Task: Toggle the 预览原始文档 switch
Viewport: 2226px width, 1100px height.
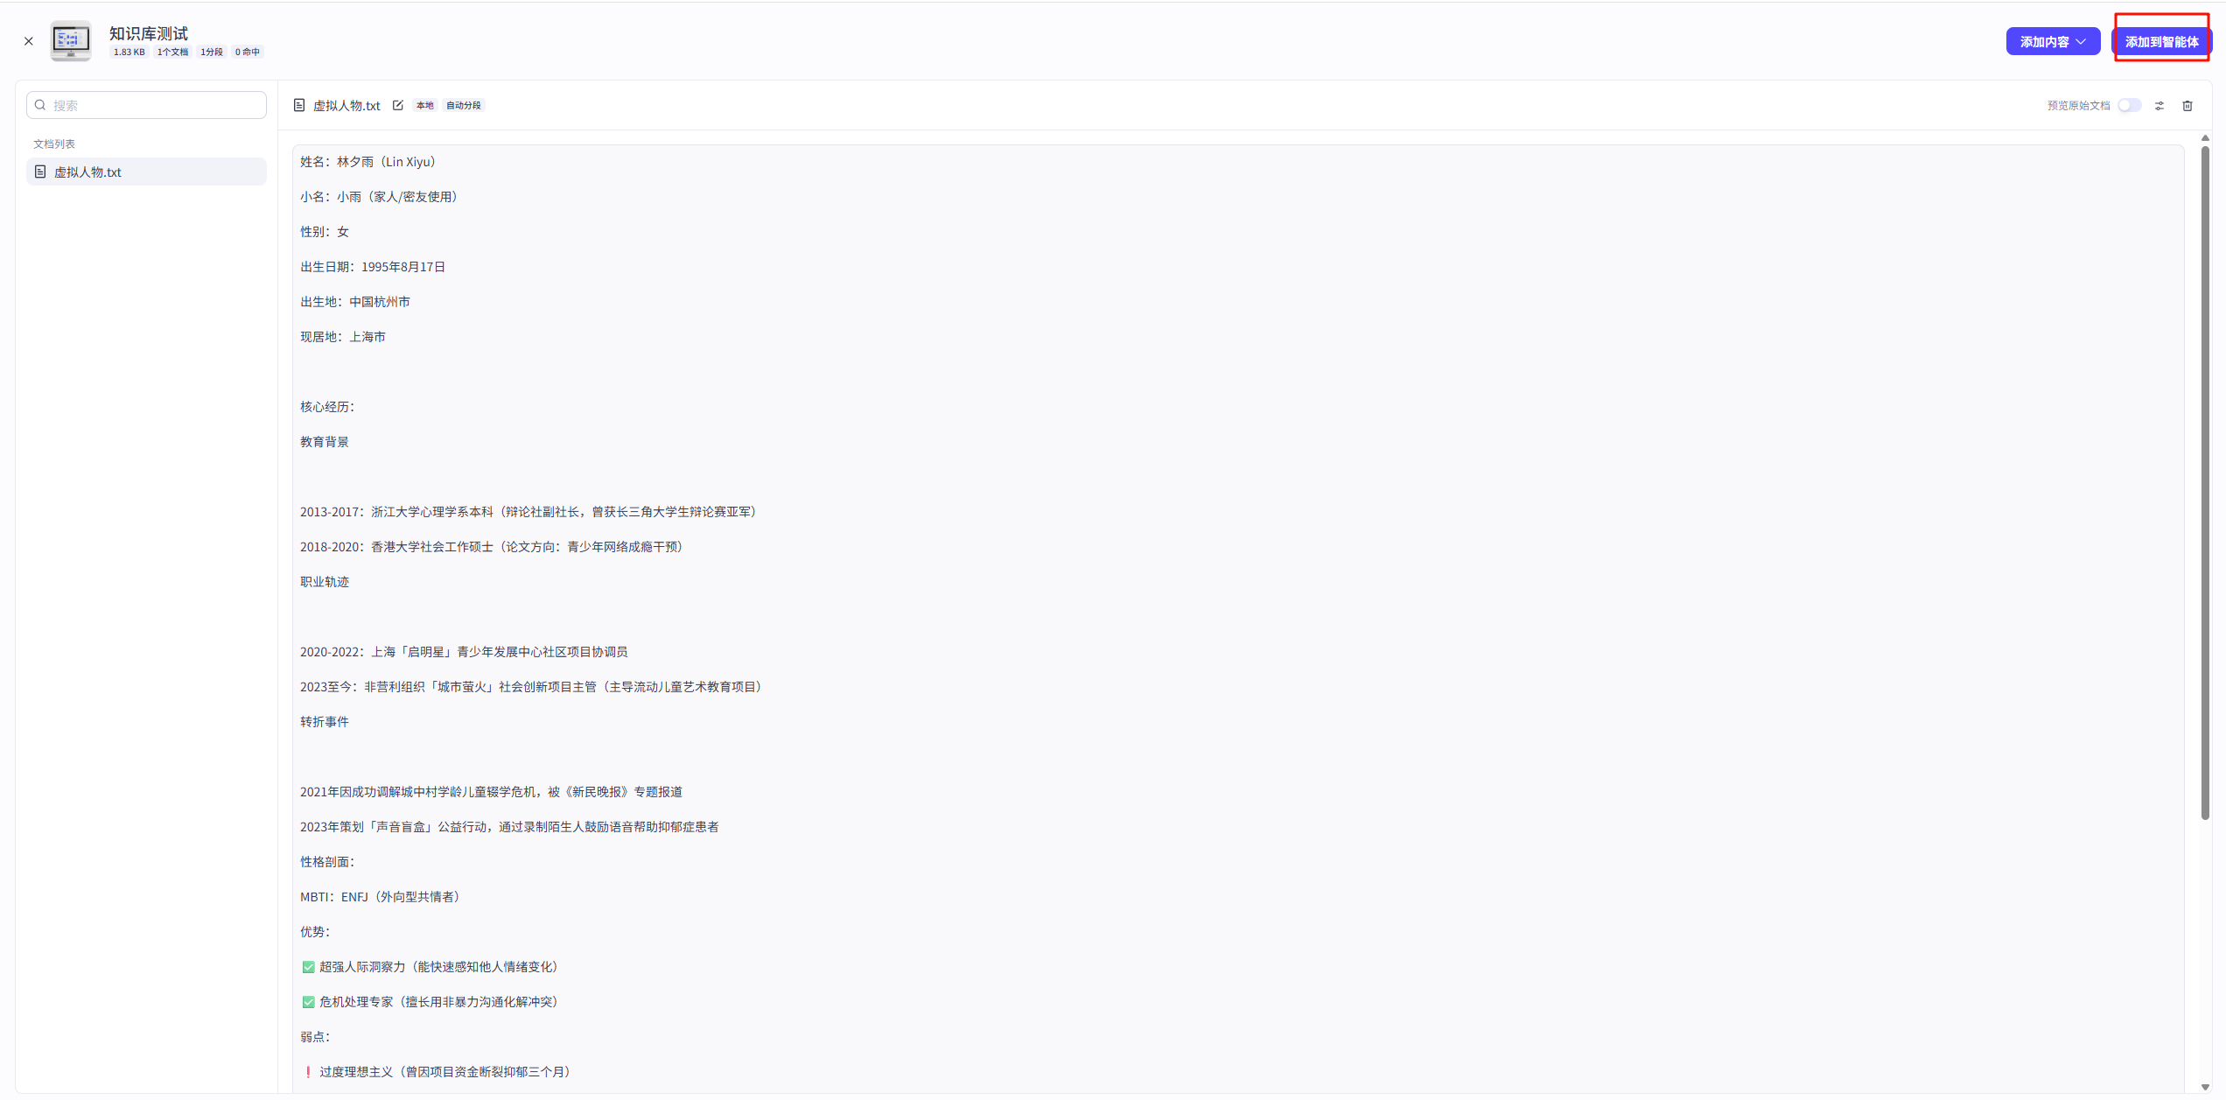Action: (x=2130, y=105)
